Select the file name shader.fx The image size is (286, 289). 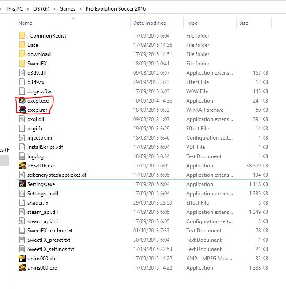[x=38, y=203]
